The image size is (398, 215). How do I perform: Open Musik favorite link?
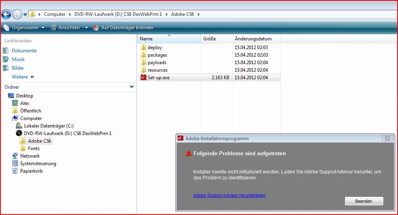point(18,59)
